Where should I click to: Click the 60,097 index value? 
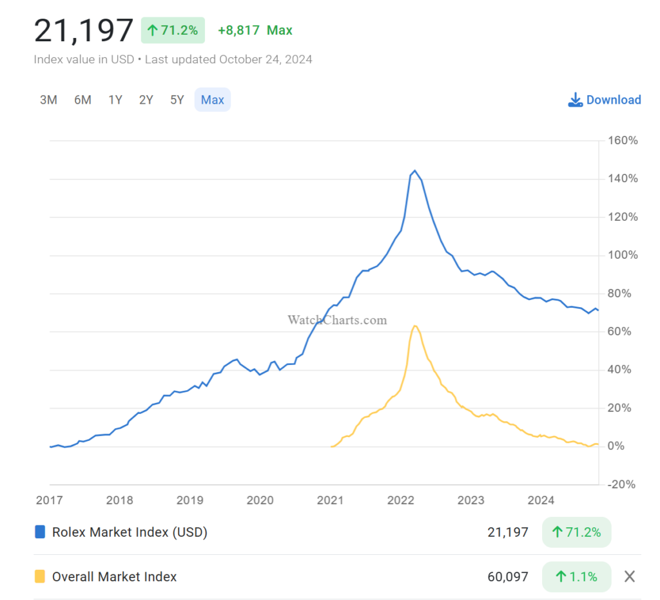[x=508, y=577]
